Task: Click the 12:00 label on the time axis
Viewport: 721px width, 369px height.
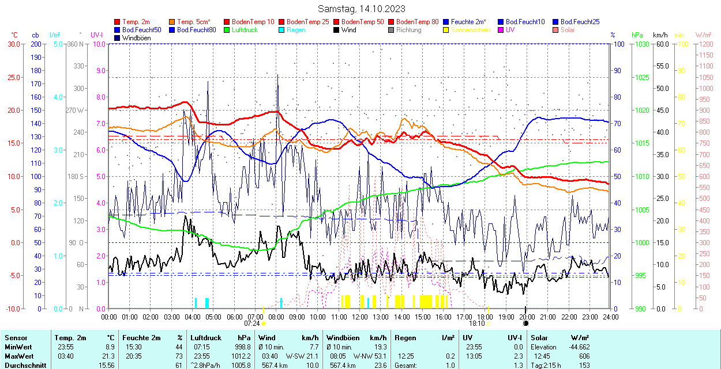Action: pos(360,317)
